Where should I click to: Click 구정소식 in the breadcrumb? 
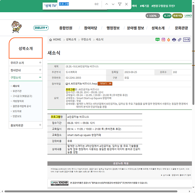coord(86,39)
